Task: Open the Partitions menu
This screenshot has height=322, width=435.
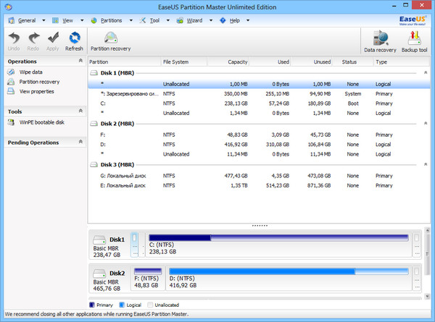Action: [x=106, y=20]
